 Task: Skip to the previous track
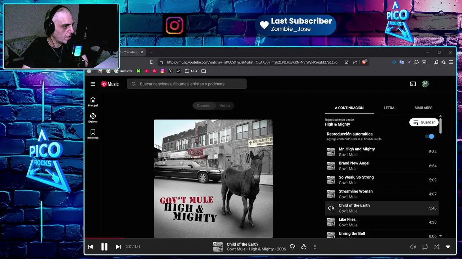[91, 247]
